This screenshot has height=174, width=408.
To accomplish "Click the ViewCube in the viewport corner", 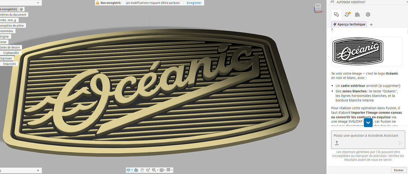I will pyautogui.click(x=318, y=7).
